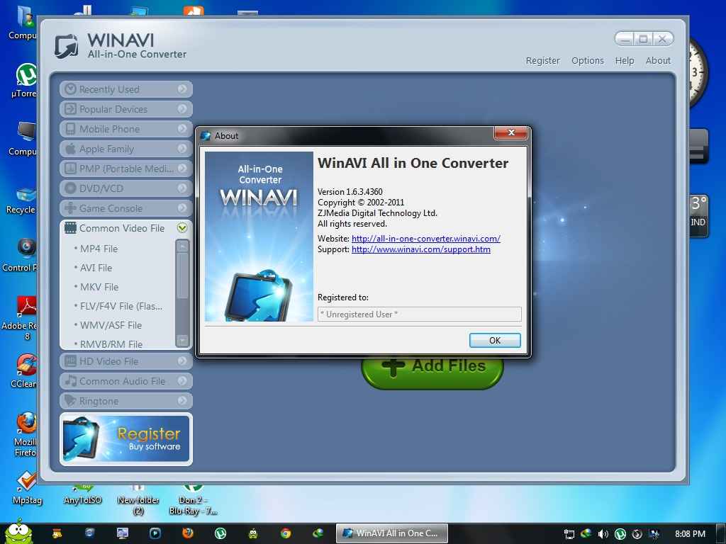Viewport: 726px width, 544px height.
Task: Click the format list scroll-up arrow
Action: (182, 246)
